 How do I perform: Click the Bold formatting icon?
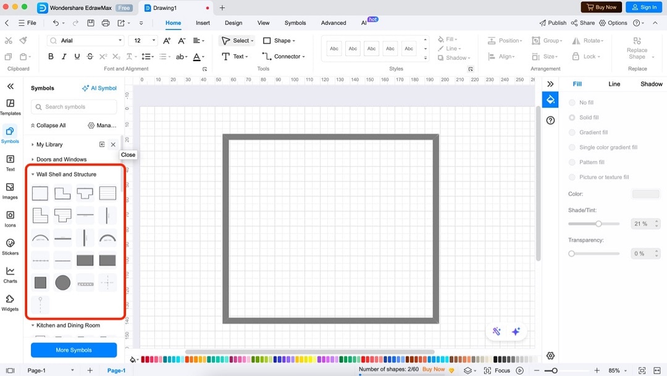click(51, 57)
